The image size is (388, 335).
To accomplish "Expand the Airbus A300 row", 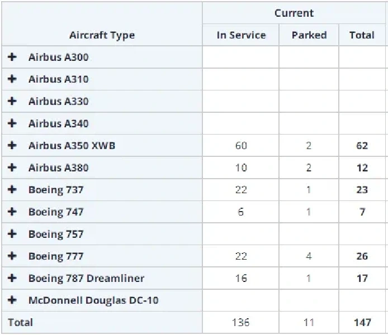I will point(12,57).
